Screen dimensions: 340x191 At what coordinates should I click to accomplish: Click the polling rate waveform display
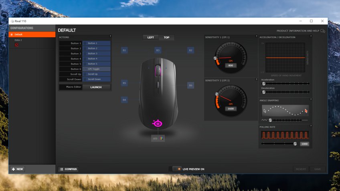coord(285,135)
